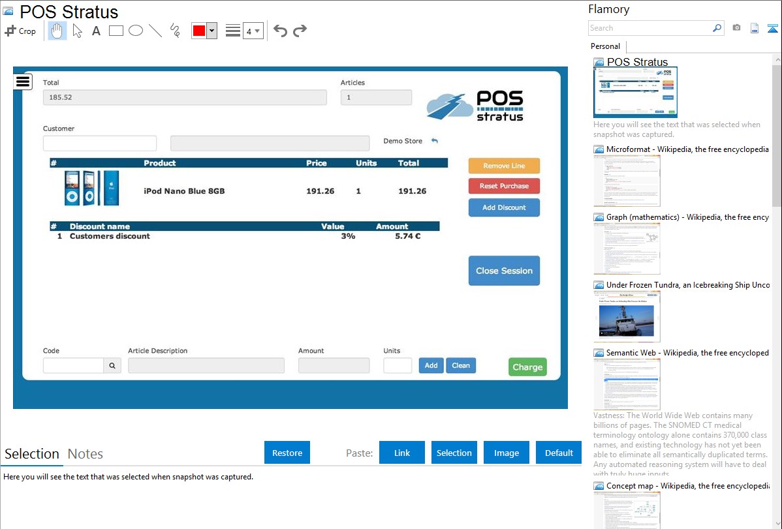Click the document page icon
Screen dimensions: 782x529
pos(755,29)
